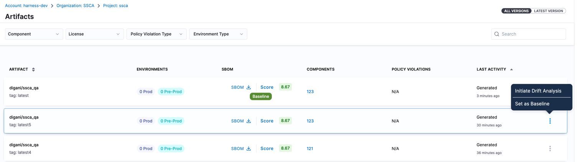Open Score link in tag latest row
The image size is (583, 162).
[x=267, y=87]
